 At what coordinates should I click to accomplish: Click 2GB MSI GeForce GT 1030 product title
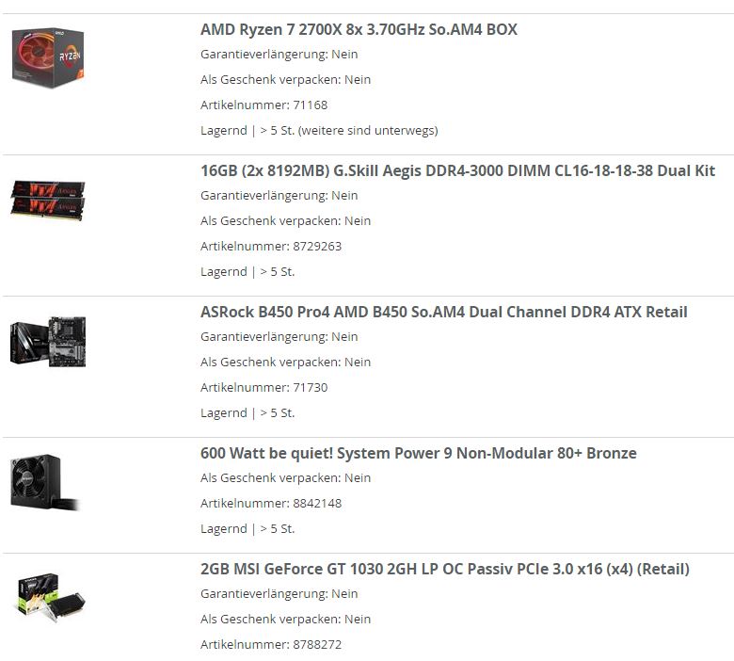point(445,569)
